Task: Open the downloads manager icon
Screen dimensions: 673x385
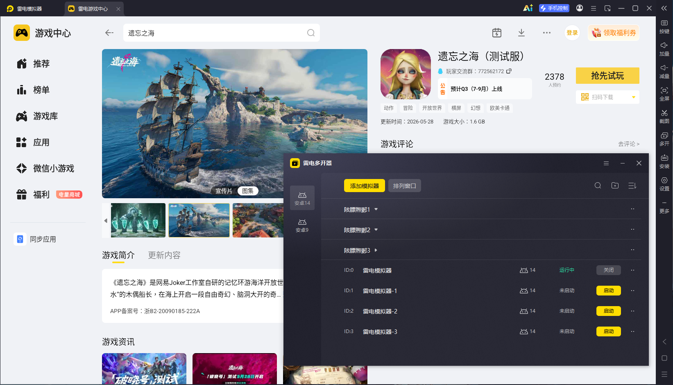Action: 521,33
